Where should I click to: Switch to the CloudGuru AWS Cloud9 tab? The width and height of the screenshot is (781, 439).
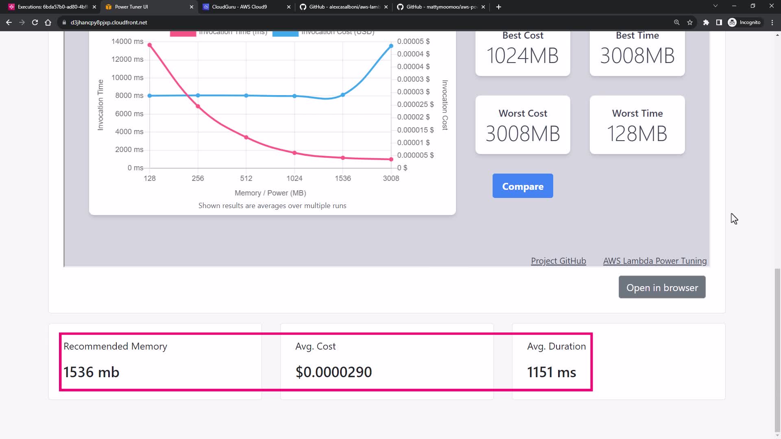coord(239,7)
